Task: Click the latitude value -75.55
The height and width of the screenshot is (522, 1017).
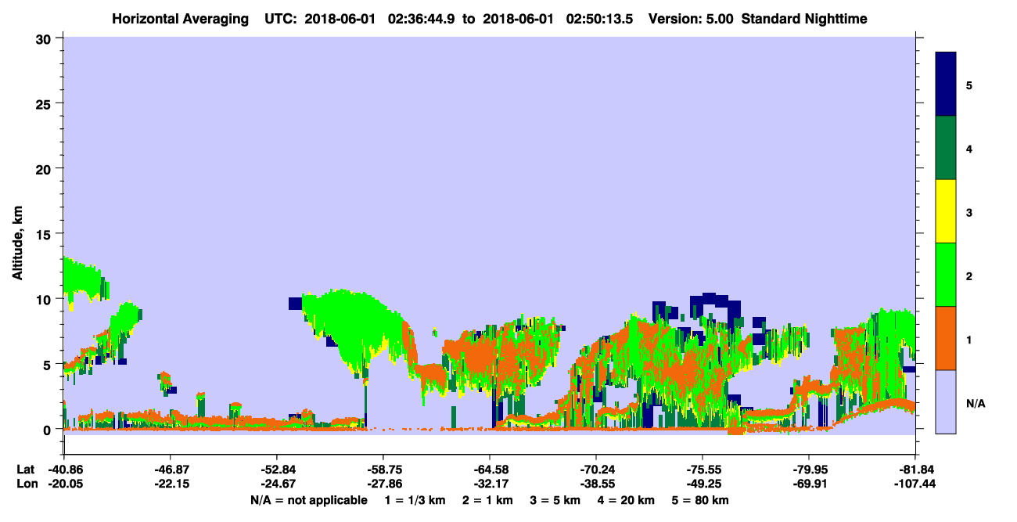Action: pos(703,469)
